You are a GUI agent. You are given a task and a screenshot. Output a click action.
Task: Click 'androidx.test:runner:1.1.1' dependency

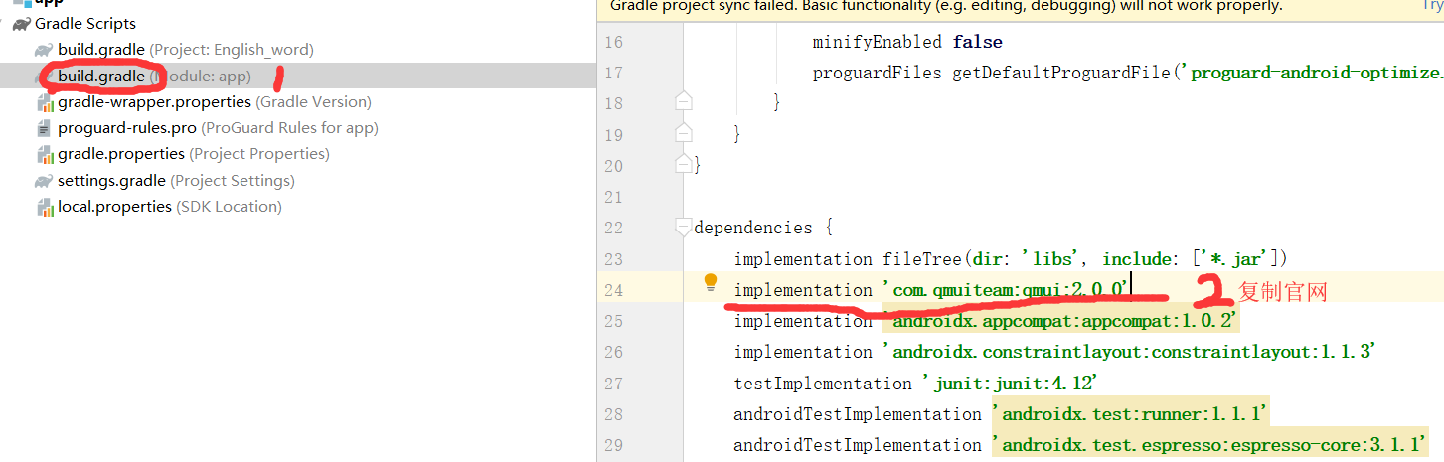coord(1131,413)
